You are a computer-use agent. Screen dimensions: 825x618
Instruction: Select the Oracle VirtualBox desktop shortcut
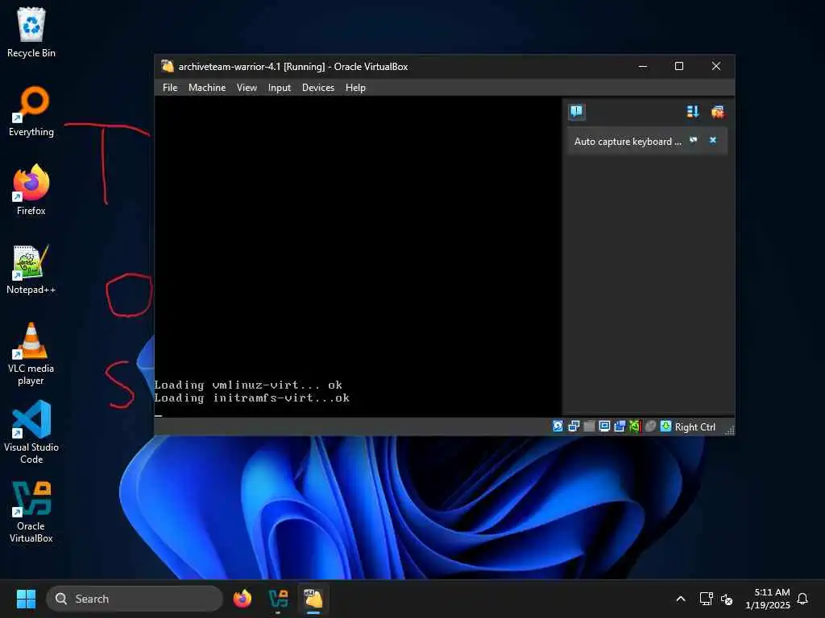tap(31, 511)
